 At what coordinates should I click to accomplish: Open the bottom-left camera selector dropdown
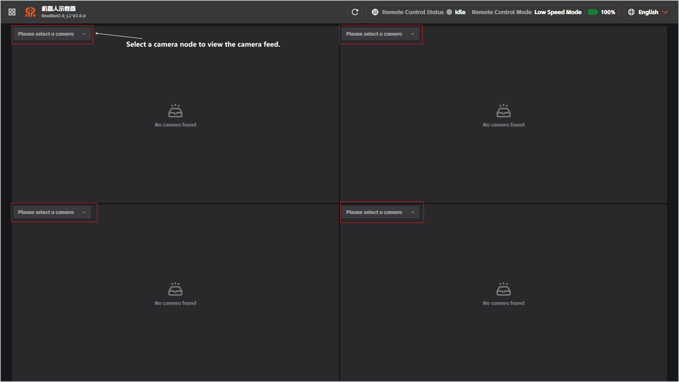pyautogui.click(x=52, y=212)
